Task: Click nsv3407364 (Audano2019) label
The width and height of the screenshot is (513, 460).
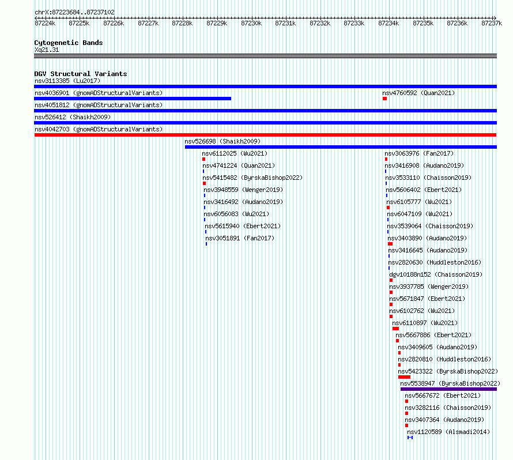Action: tap(444, 420)
